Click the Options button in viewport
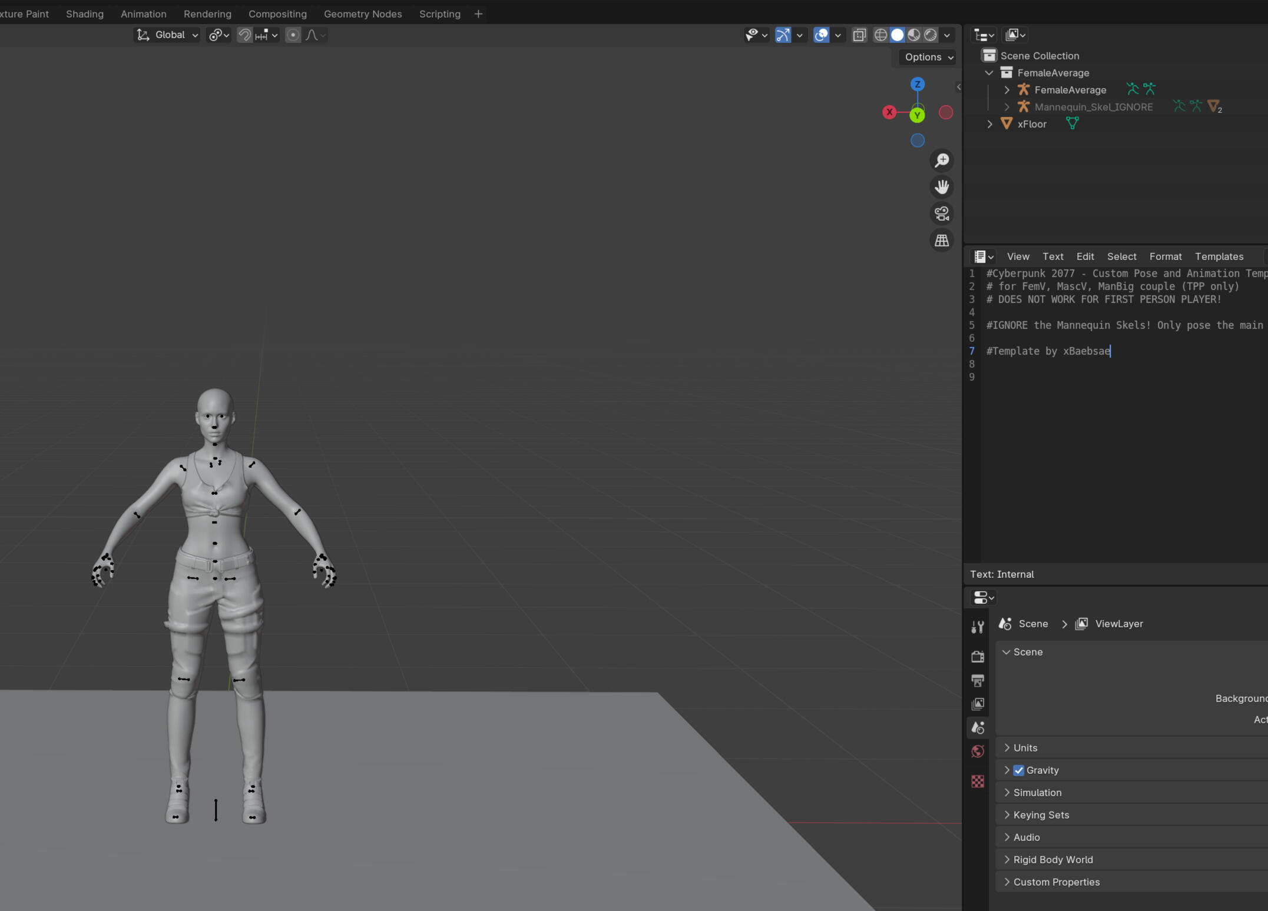1268x911 pixels. point(928,57)
